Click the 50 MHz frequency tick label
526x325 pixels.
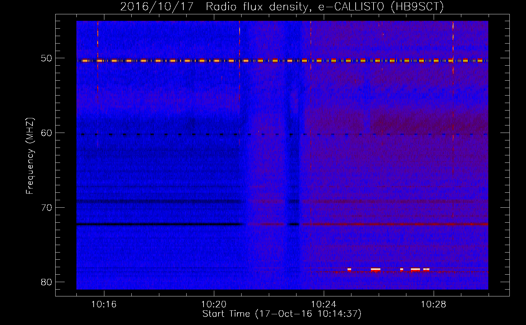(x=46, y=58)
